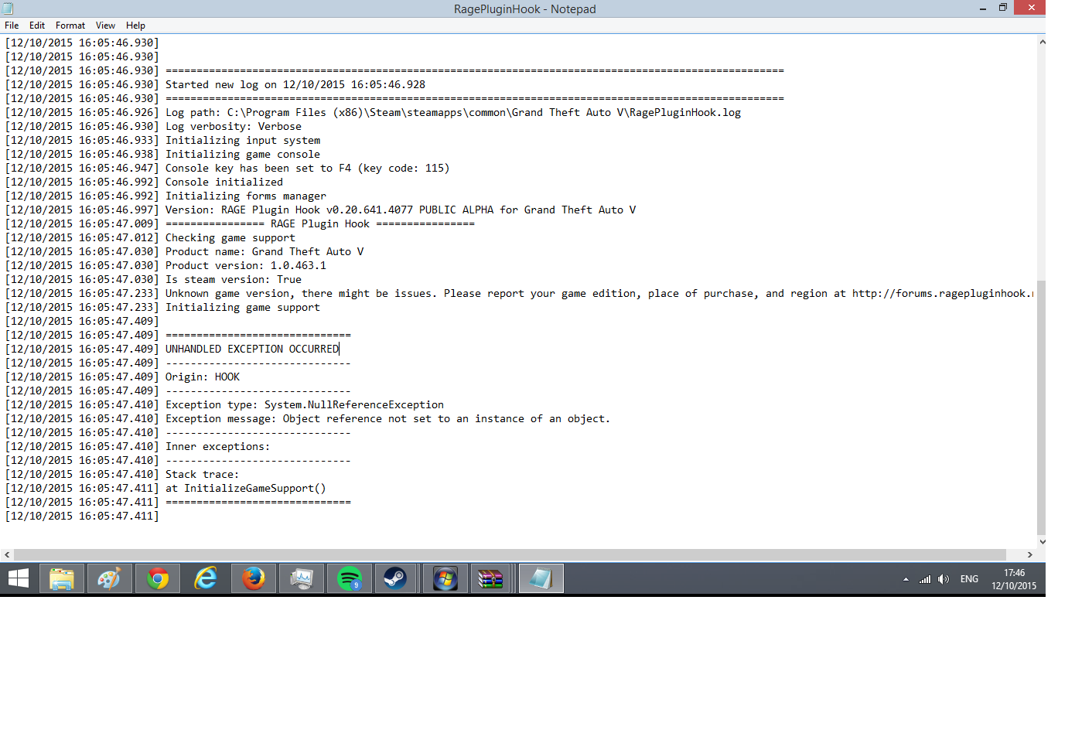Open Steam from the taskbar
This screenshot has width=1075, height=733.
(396, 578)
